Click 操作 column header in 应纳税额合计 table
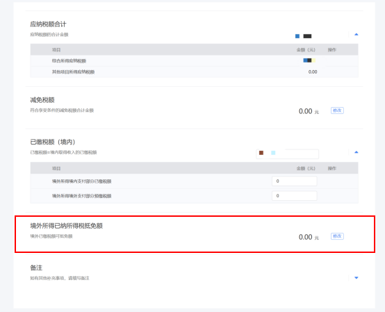385x312 pixels. point(332,50)
